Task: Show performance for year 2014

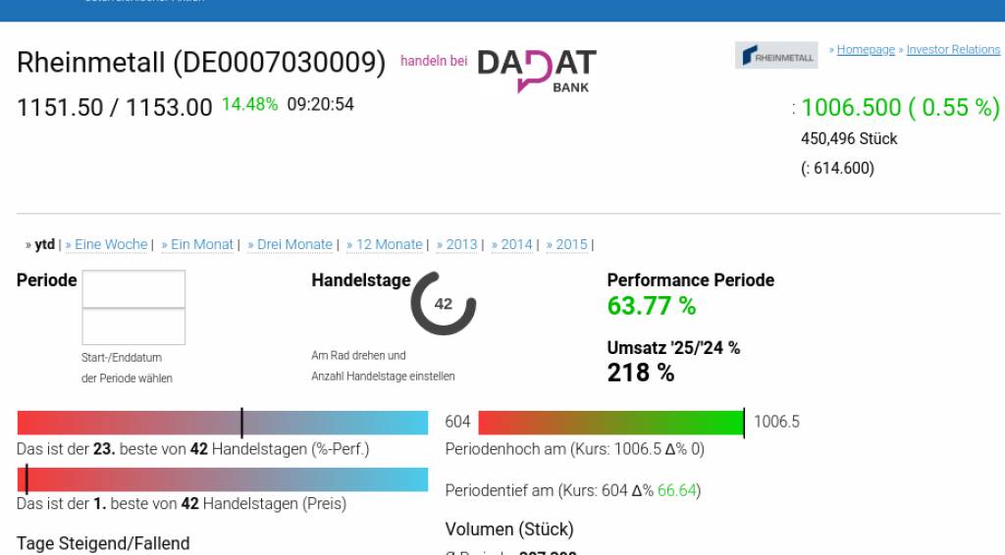Action: (x=514, y=245)
